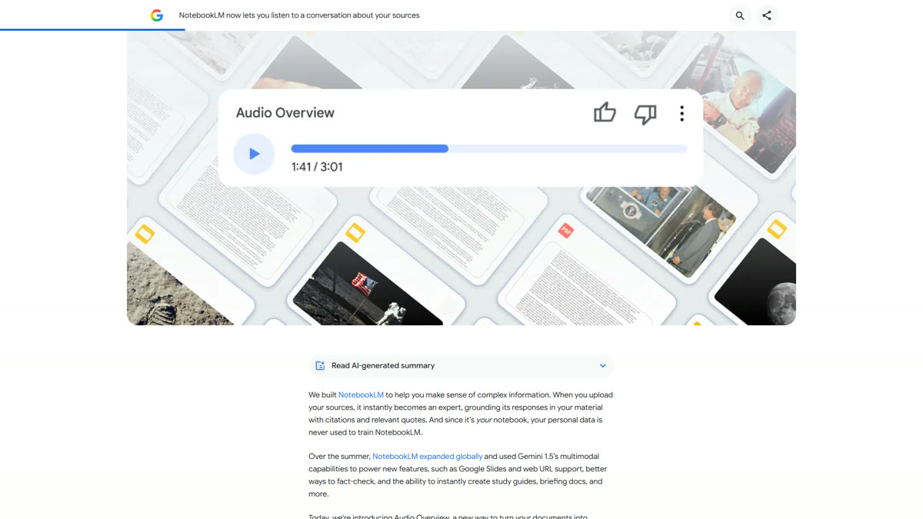Screen dimensions: 923x519
Task: Open the search magnifier icon
Action: pyautogui.click(x=740, y=15)
